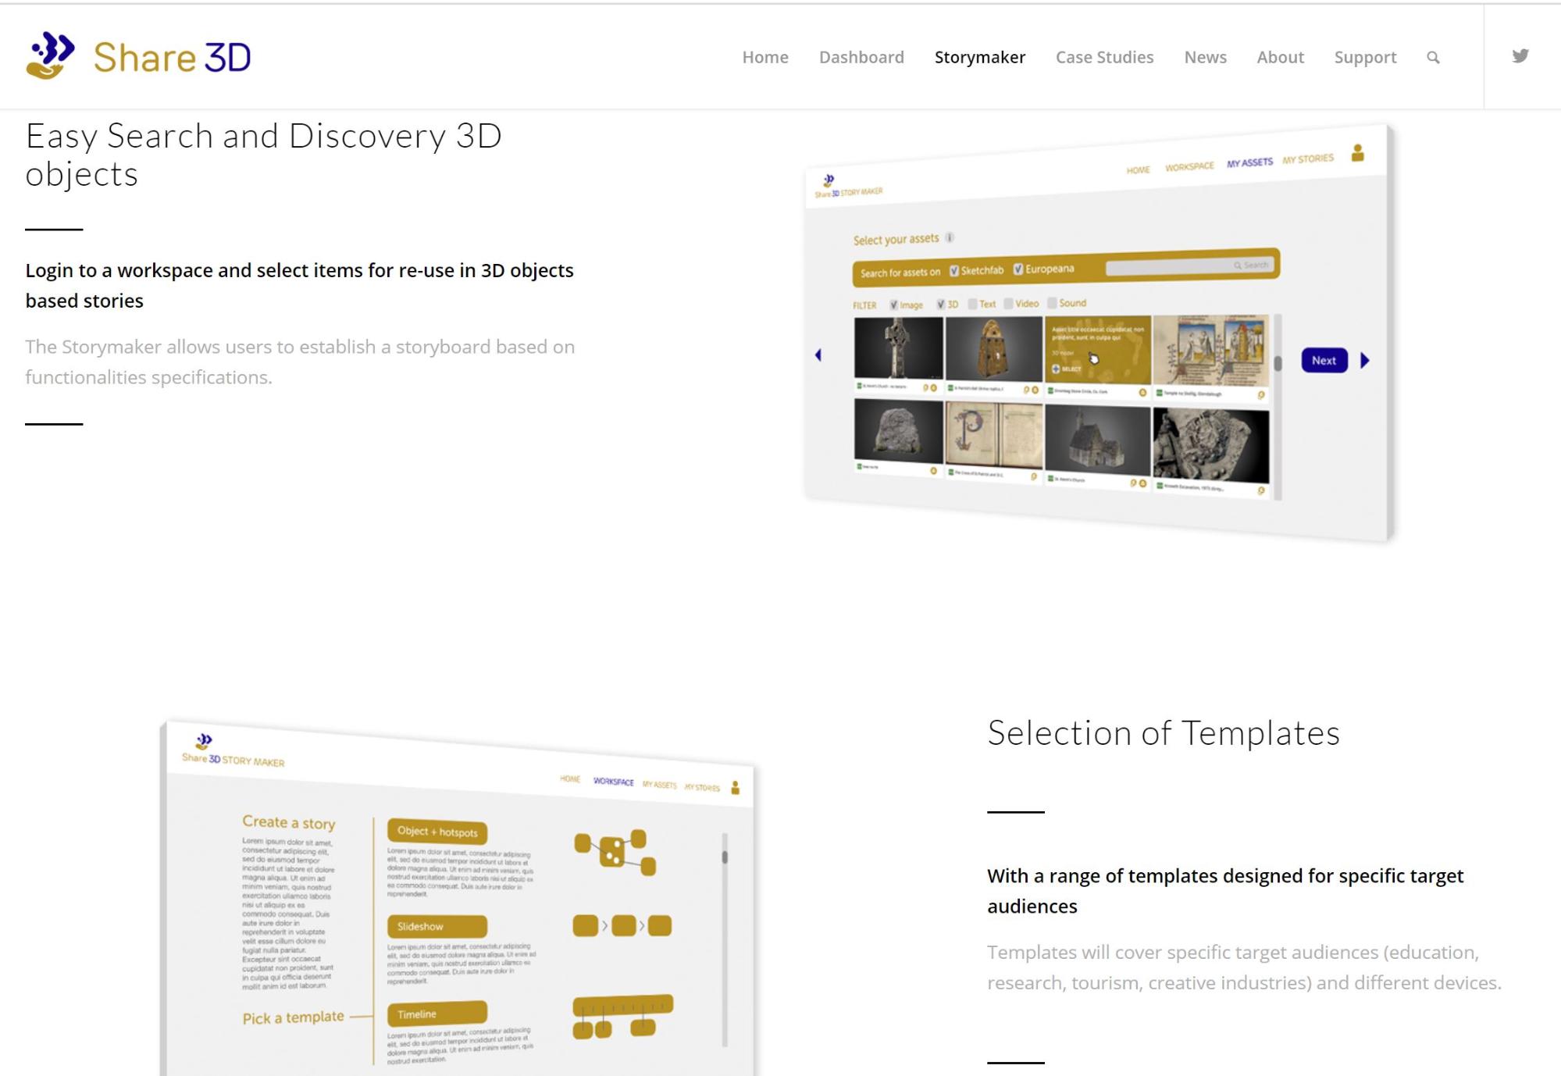Toggle the Europeana checkbox

(x=1018, y=269)
